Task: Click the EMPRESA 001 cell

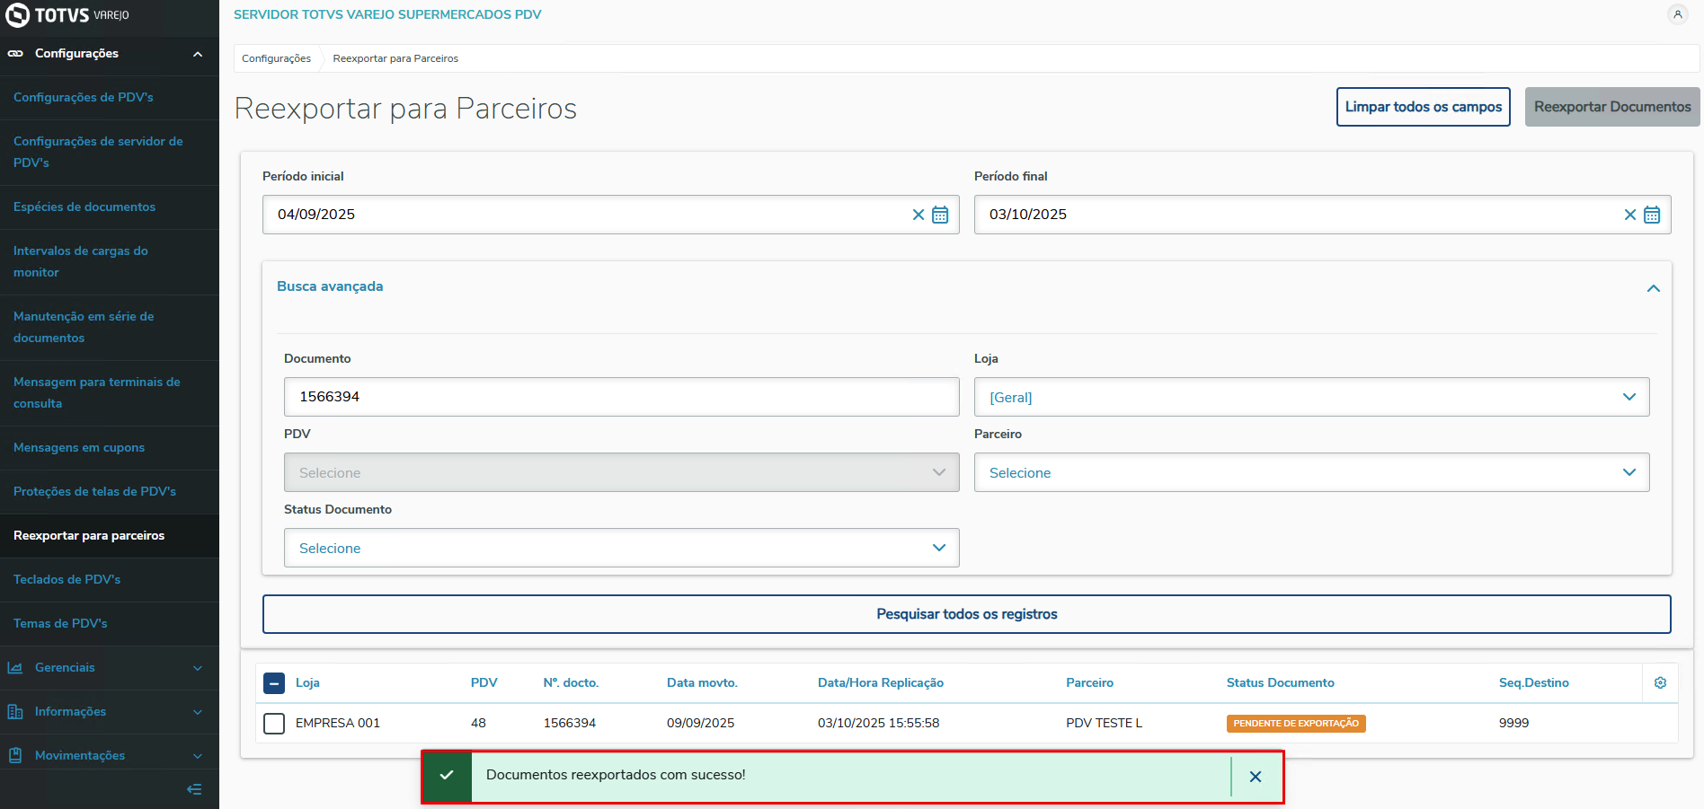Action: coord(338,724)
